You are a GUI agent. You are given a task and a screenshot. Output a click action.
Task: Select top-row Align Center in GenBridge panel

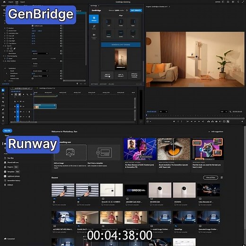click(x=121, y=22)
